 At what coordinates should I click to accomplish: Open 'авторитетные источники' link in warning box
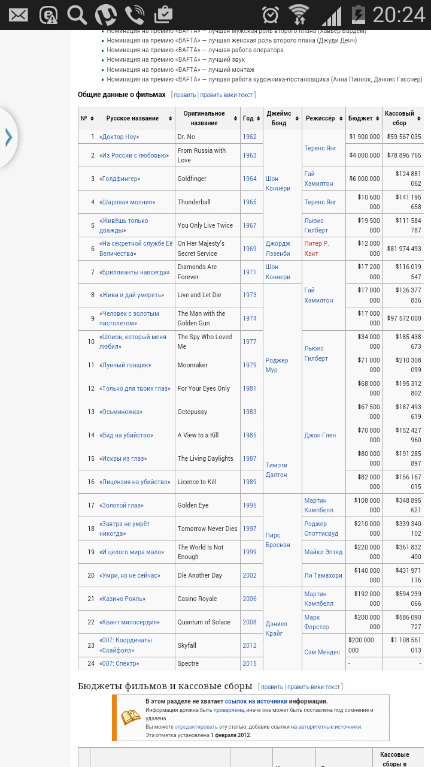pos(329,727)
